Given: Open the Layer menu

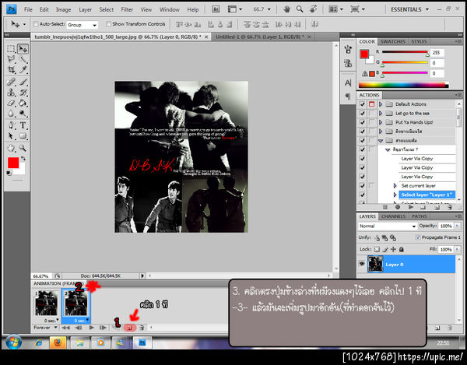Looking at the screenshot, I should tap(85, 9).
